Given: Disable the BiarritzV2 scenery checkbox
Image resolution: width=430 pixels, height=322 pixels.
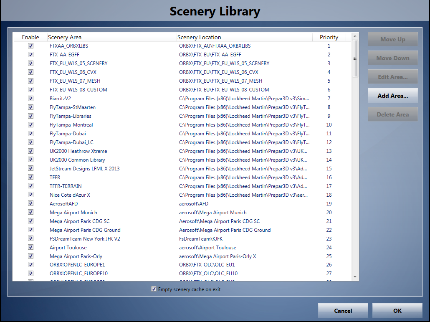Looking at the screenshot, I should 31,99.
